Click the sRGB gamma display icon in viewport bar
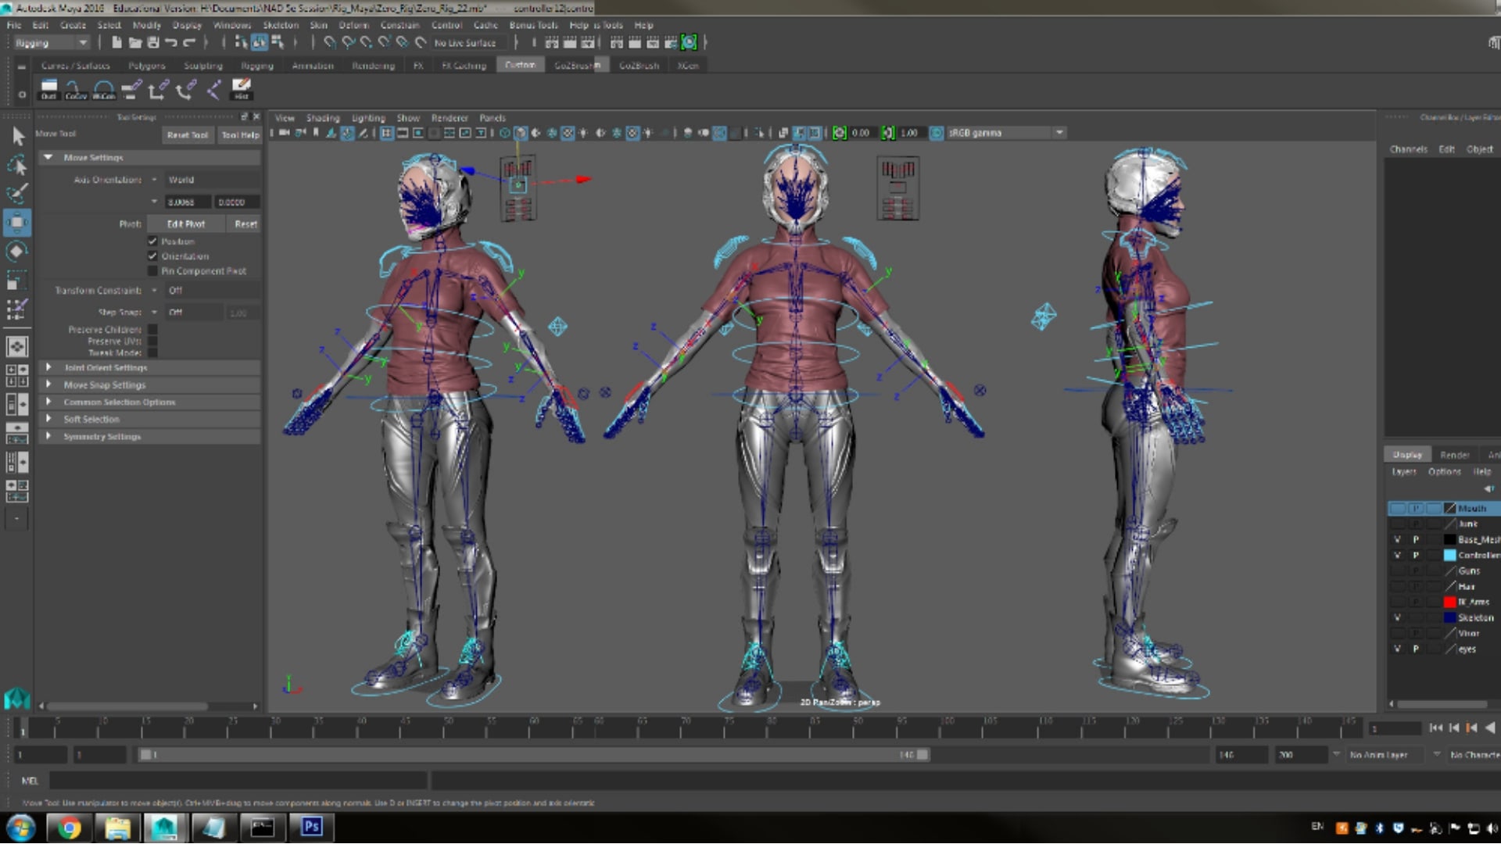The width and height of the screenshot is (1501, 844). pyautogui.click(x=937, y=132)
